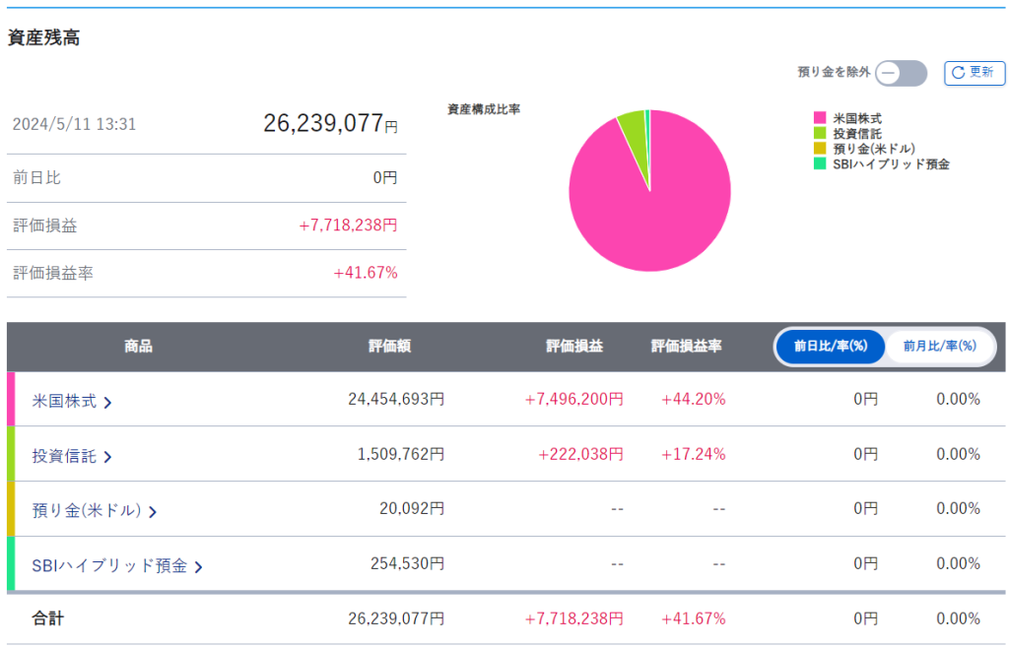Click the 評価額 column header

pyautogui.click(x=389, y=346)
